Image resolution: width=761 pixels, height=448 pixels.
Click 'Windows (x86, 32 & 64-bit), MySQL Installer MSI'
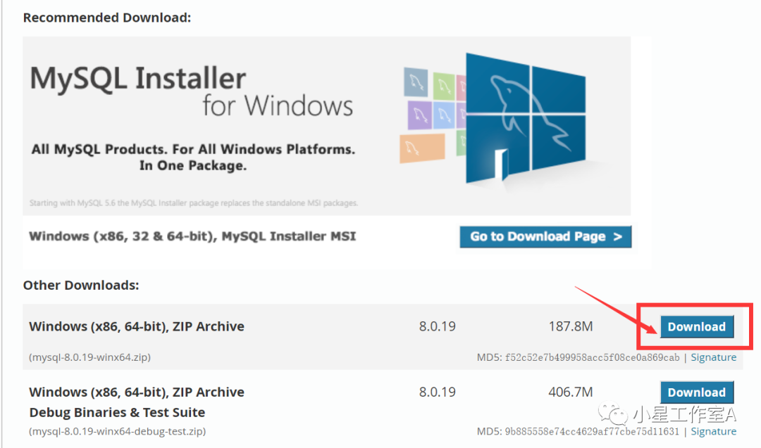pos(192,236)
